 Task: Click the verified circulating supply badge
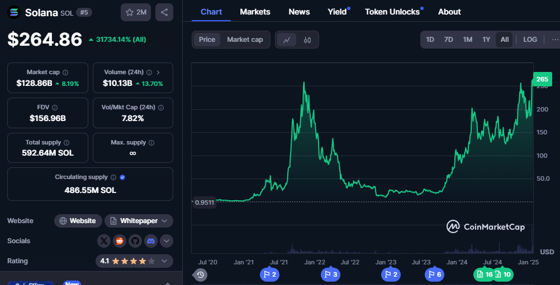[x=122, y=177]
